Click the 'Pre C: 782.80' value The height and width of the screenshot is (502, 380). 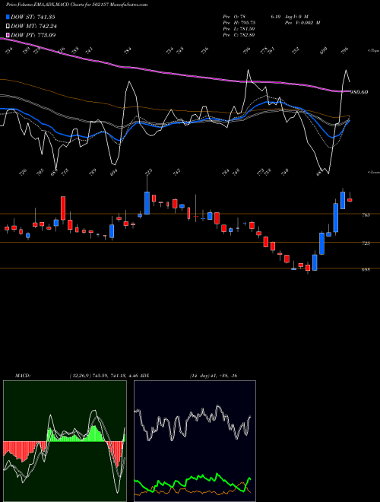click(239, 35)
